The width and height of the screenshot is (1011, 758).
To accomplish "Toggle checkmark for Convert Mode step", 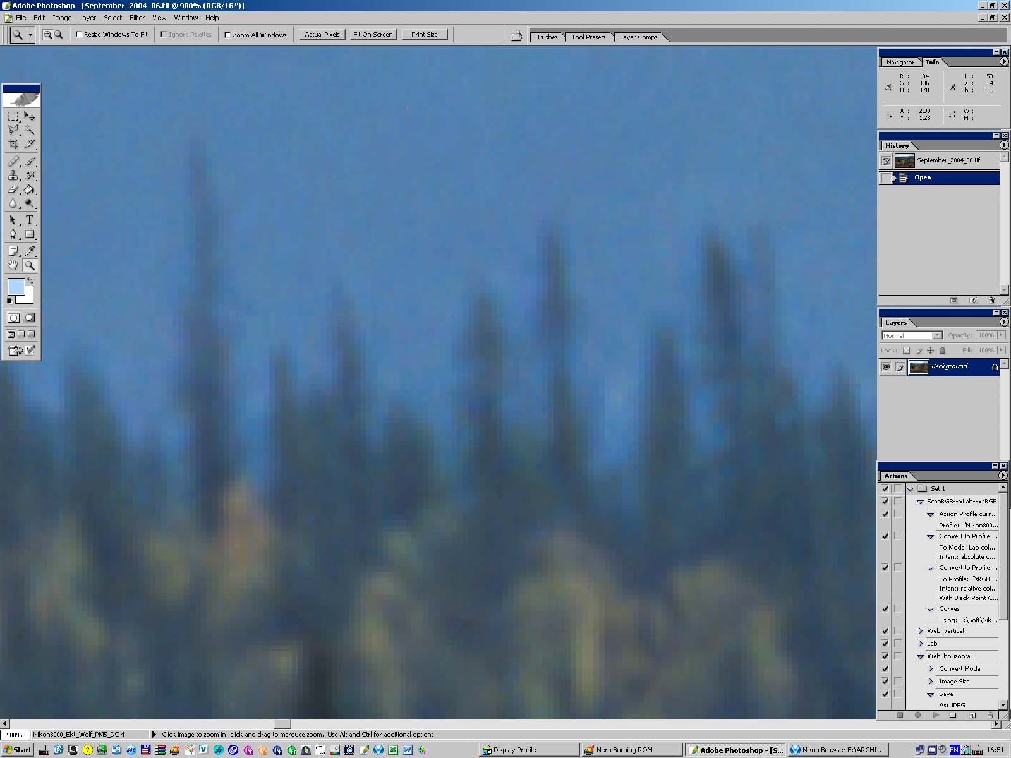I will [885, 668].
